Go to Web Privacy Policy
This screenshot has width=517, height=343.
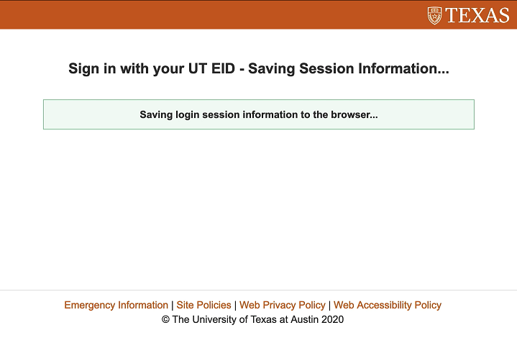pos(282,305)
